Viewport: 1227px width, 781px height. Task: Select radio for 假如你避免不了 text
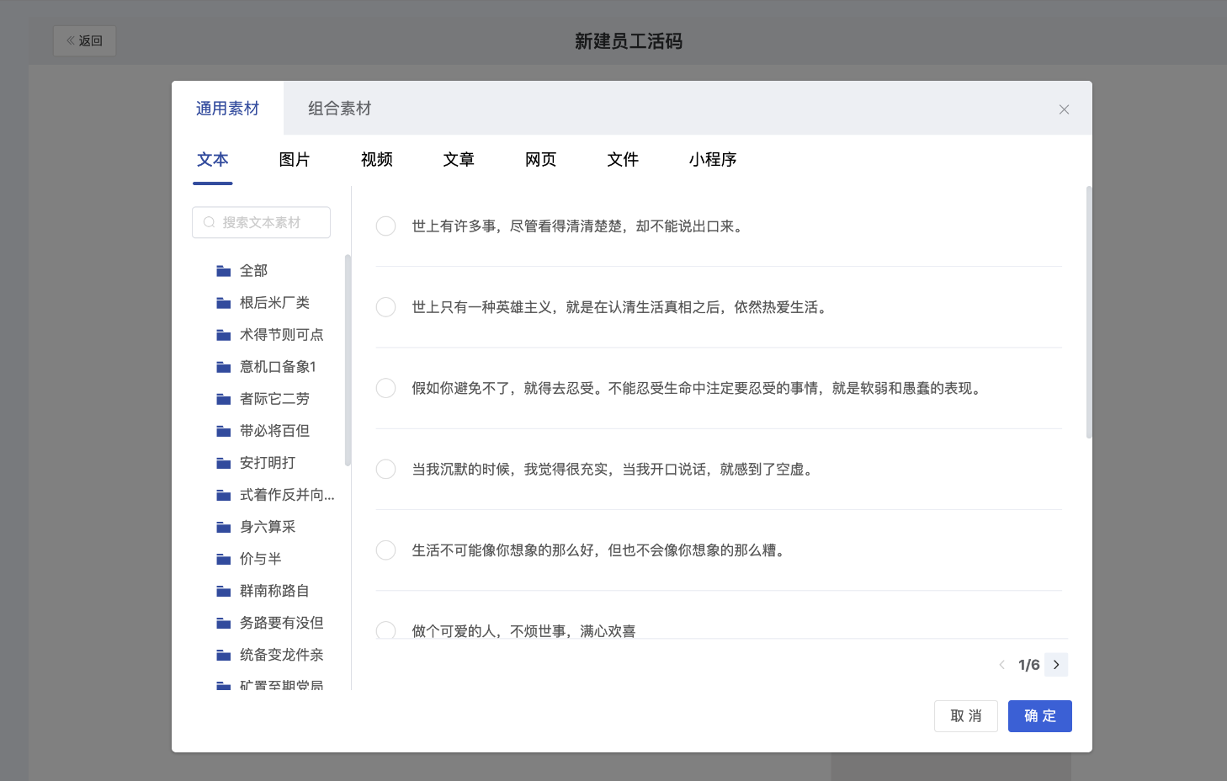click(x=385, y=388)
